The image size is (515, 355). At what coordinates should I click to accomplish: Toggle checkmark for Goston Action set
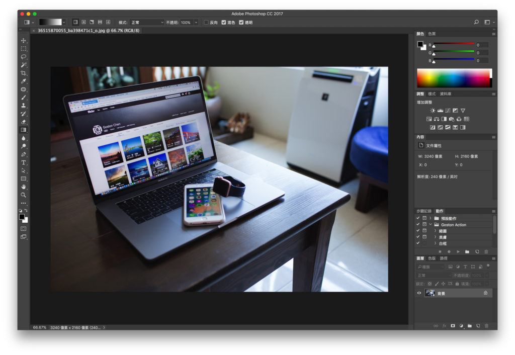click(x=418, y=224)
